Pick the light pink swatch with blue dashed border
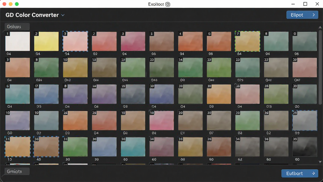Viewport: 323px width, 182px height. click(75, 41)
